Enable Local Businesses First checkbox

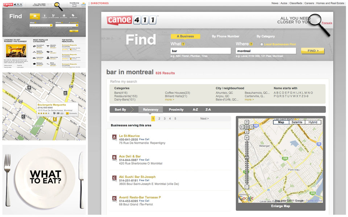pos(262,44)
